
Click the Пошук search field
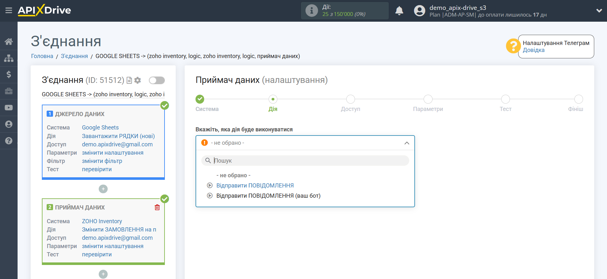coord(305,160)
